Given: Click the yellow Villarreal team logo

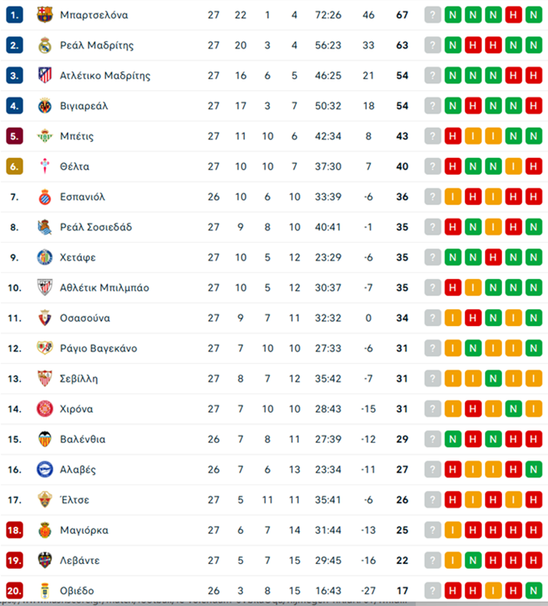Looking at the screenshot, I should pos(44,106).
